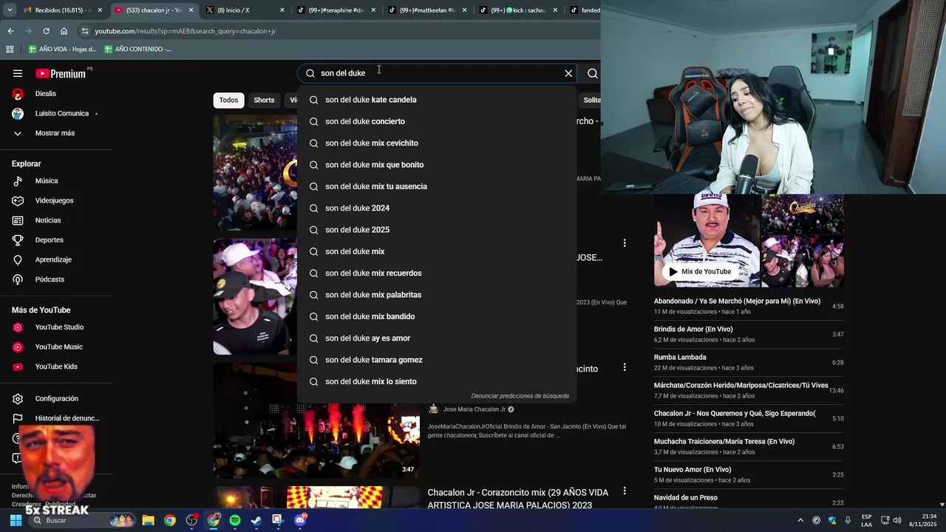946x532 pixels.
Task: Clear the search box with the X icon
Action: coord(568,73)
